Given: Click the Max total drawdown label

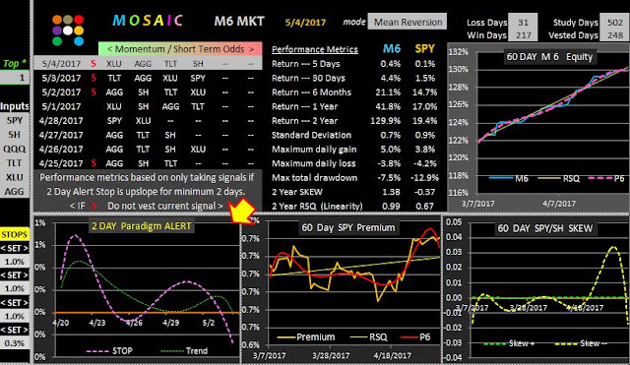Looking at the screenshot, I should click(314, 177).
